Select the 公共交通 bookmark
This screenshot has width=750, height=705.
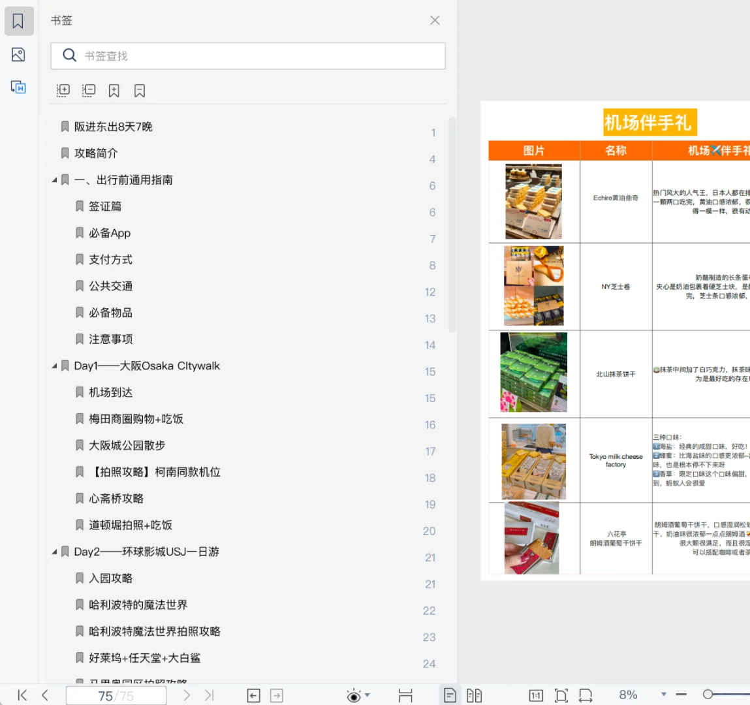click(x=110, y=286)
